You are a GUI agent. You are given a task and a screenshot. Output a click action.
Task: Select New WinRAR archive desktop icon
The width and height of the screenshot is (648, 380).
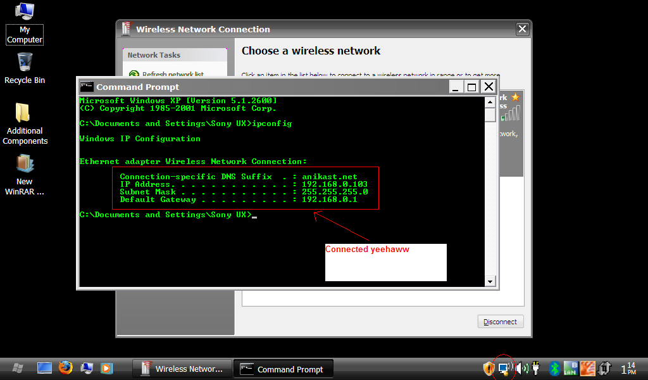25,175
